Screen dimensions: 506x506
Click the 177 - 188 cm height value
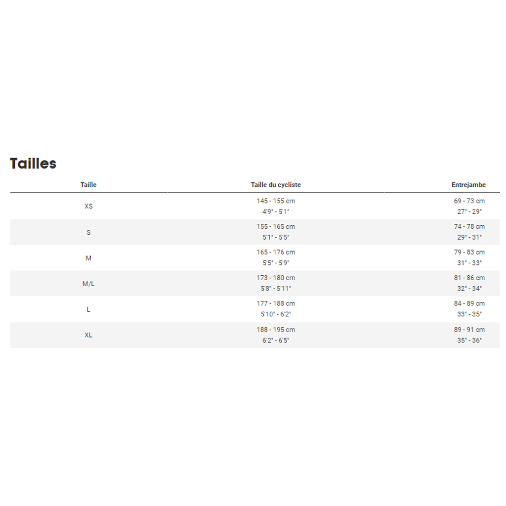pos(276,303)
